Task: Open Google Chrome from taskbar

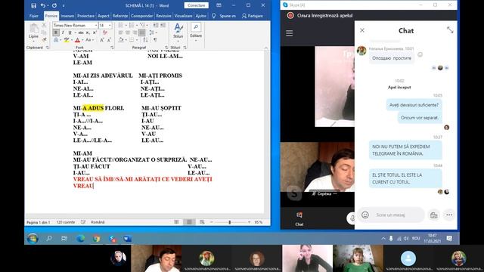Action: coord(96,239)
